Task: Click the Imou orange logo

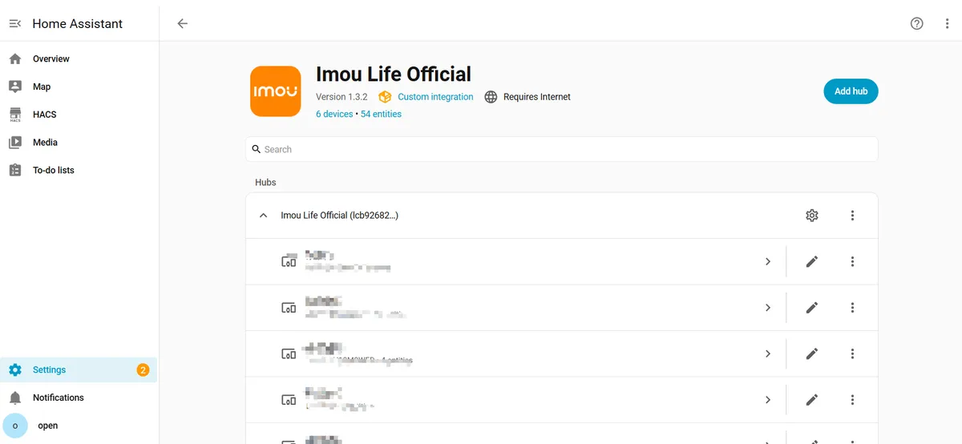Action: 276,91
